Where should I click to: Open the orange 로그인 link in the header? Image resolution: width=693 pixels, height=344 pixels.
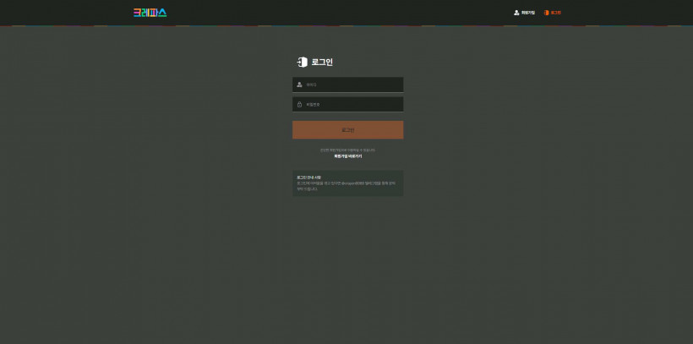[553, 13]
